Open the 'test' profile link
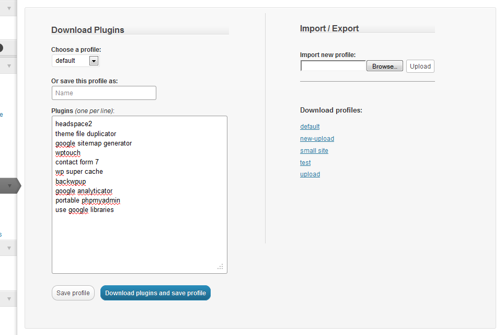Screen dimensions: 504x335 click(305, 162)
